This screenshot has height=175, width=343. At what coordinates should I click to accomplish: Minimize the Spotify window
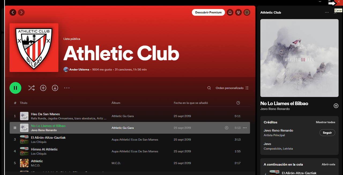320,2
